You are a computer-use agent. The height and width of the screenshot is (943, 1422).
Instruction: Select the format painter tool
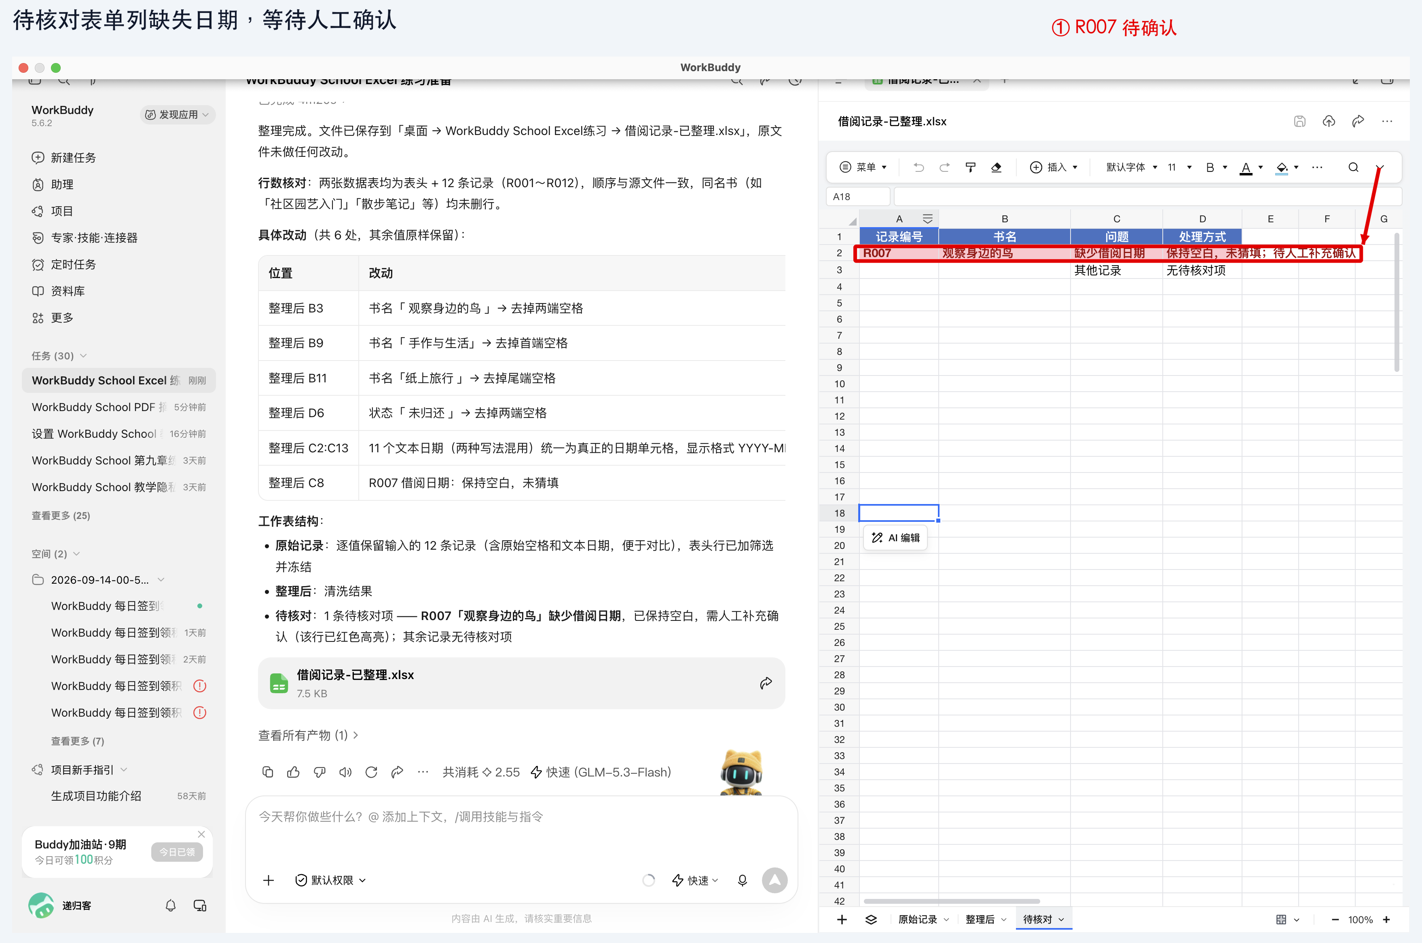click(x=970, y=167)
